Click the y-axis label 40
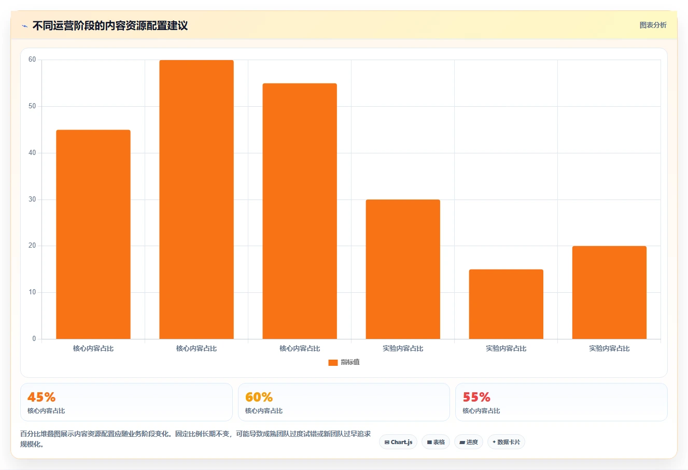 point(32,153)
